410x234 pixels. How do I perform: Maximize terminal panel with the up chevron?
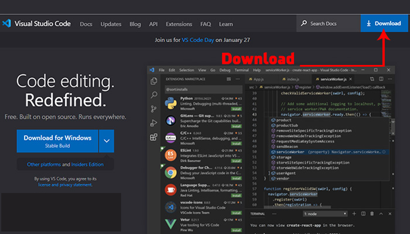[381, 214]
